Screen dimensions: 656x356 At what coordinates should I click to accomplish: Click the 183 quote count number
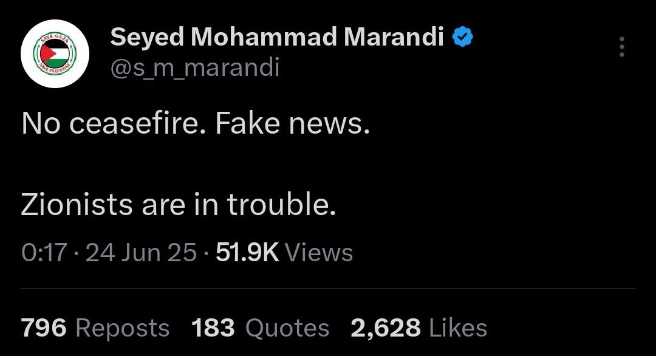[213, 328]
